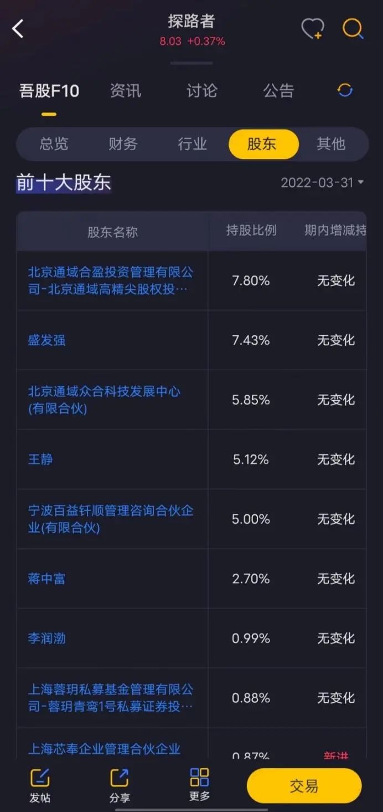Open 宁波百益钎顺管理咨询 shareholder link
The width and height of the screenshot is (383, 812).
coord(111,519)
